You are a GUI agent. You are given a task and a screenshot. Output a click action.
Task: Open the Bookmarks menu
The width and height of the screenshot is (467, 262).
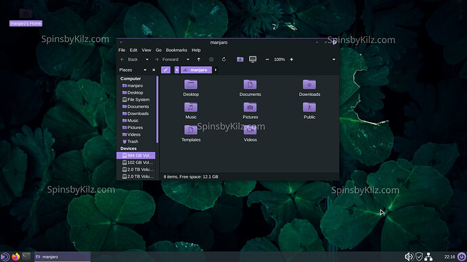[x=177, y=50]
